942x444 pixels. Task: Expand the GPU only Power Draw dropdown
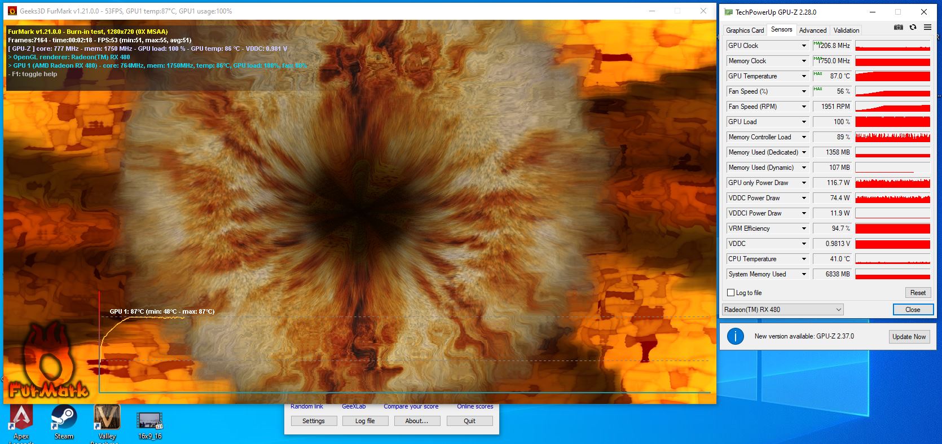pyautogui.click(x=804, y=183)
